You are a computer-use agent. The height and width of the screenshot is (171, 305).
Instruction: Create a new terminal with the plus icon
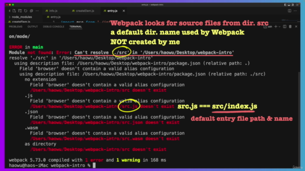pos(275,27)
